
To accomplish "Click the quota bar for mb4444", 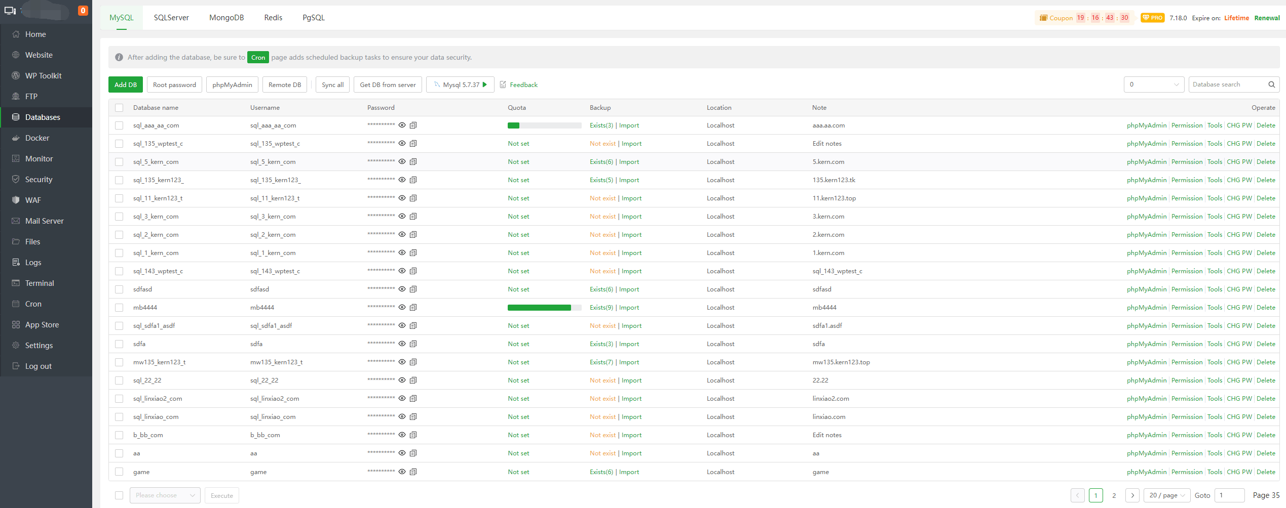I will [x=544, y=308].
